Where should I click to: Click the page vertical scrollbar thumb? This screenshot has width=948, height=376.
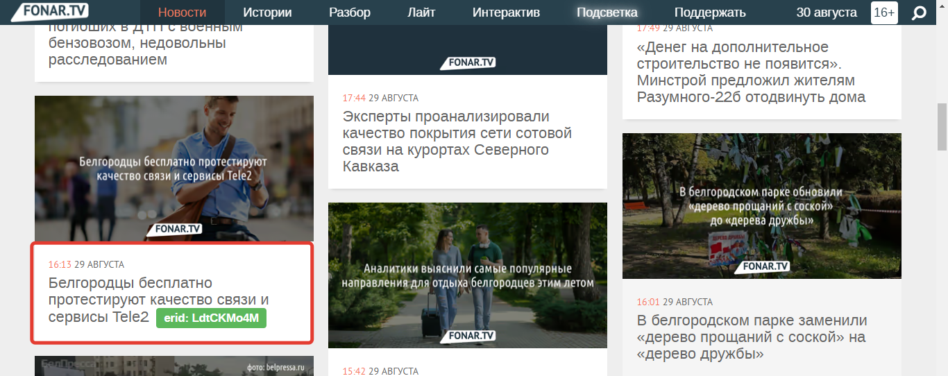click(x=942, y=127)
